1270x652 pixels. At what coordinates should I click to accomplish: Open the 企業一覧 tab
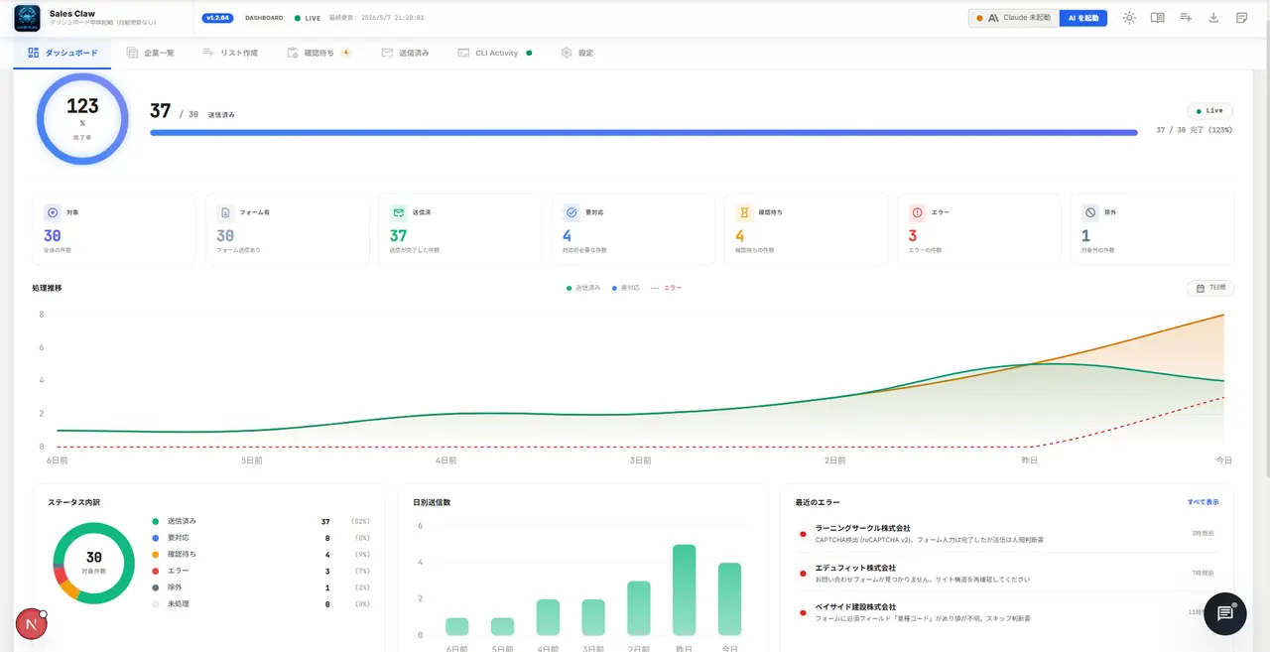tap(151, 53)
